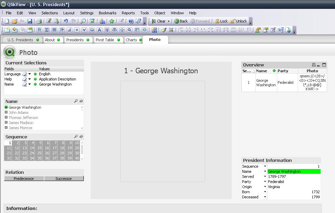This screenshot has width=335, height=213.
Task: Open Help Topics question mark icon
Action: (131, 21)
